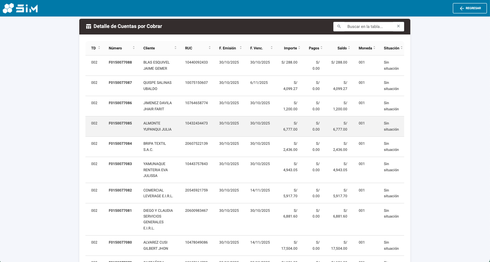Viewport: 490px width, 262px height.
Task: Click RUC 20600983467
Action: (196, 211)
